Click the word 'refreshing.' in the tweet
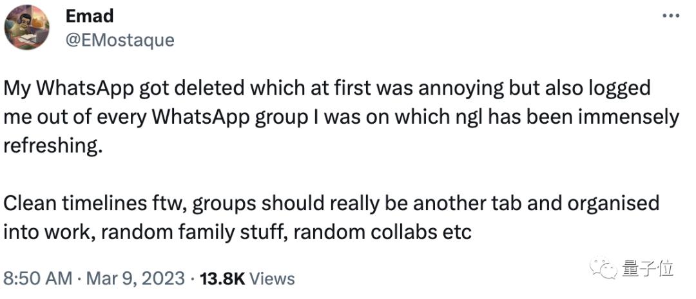 click(53, 146)
